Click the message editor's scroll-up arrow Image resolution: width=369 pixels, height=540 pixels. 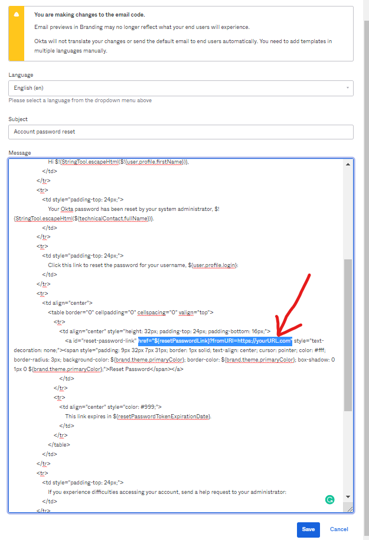pos(348,163)
